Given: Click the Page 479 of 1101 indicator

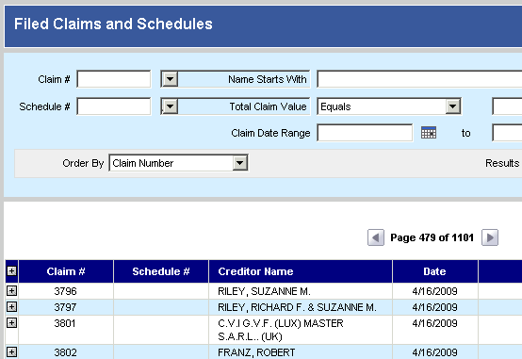Looking at the screenshot, I should 432,237.
